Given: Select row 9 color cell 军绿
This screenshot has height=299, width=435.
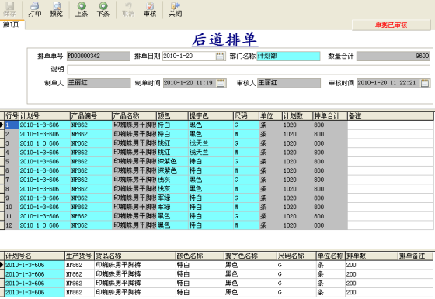Looking at the screenshot, I should pyautogui.click(x=172, y=198).
